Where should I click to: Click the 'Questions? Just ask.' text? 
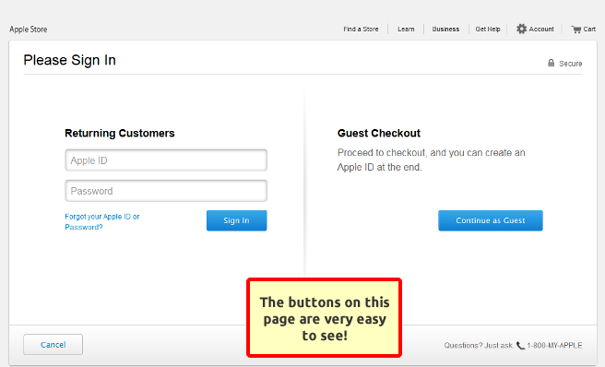479,346
